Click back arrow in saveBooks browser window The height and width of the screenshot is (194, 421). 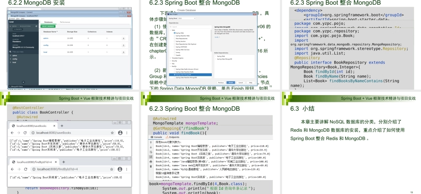click(x=12, y=133)
